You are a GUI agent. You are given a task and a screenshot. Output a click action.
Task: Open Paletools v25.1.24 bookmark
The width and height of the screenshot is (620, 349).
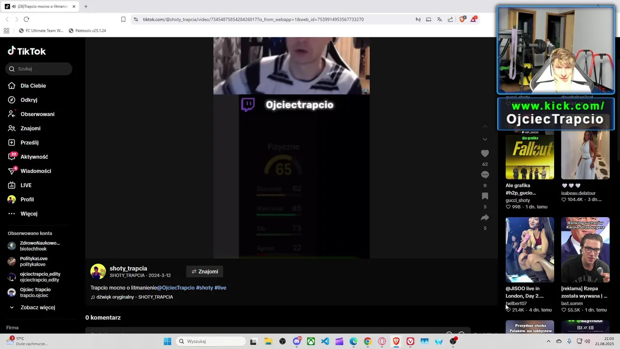click(x=87, y=31)
